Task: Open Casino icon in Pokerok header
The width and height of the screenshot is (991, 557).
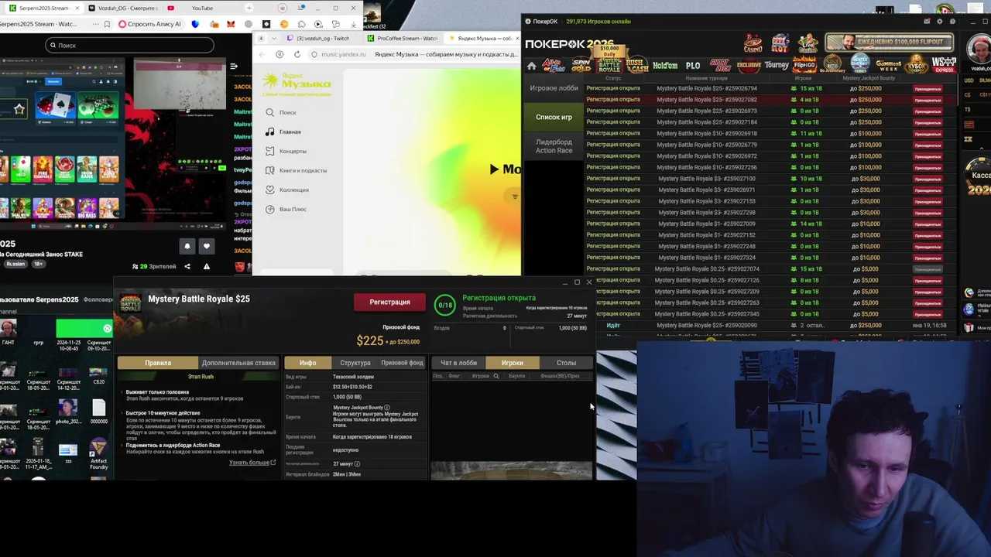Action: point(753,43)
